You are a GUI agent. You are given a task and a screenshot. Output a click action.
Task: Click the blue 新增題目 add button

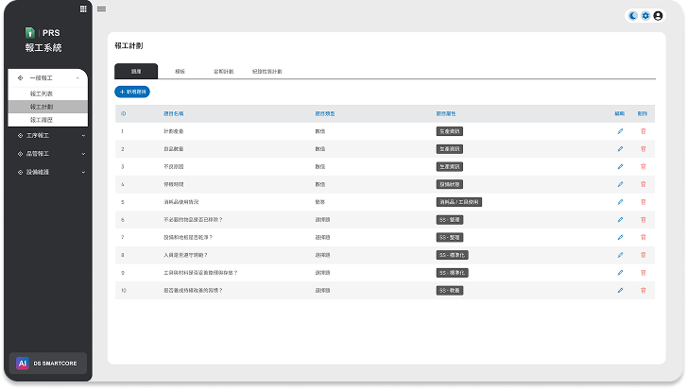131,92
